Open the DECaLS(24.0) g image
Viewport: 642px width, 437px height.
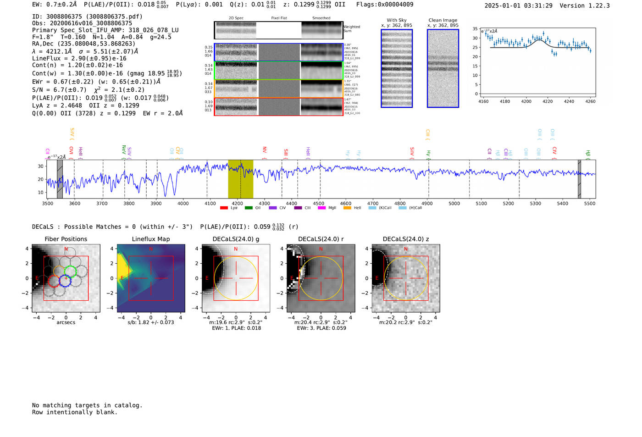point(236,278)
